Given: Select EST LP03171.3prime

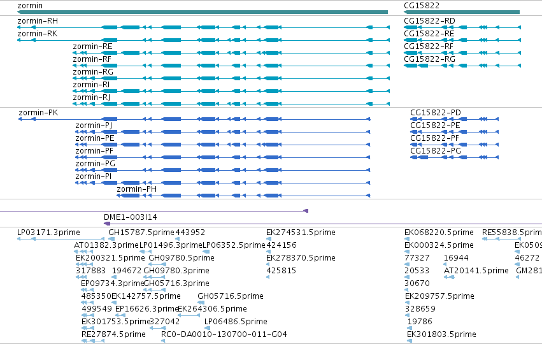Looking at the screenshot, I should [x=48, y=233].
